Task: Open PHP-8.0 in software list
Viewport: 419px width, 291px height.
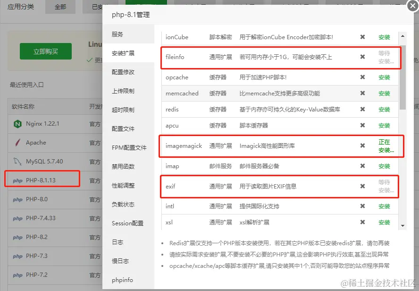Action: (37, 199)
